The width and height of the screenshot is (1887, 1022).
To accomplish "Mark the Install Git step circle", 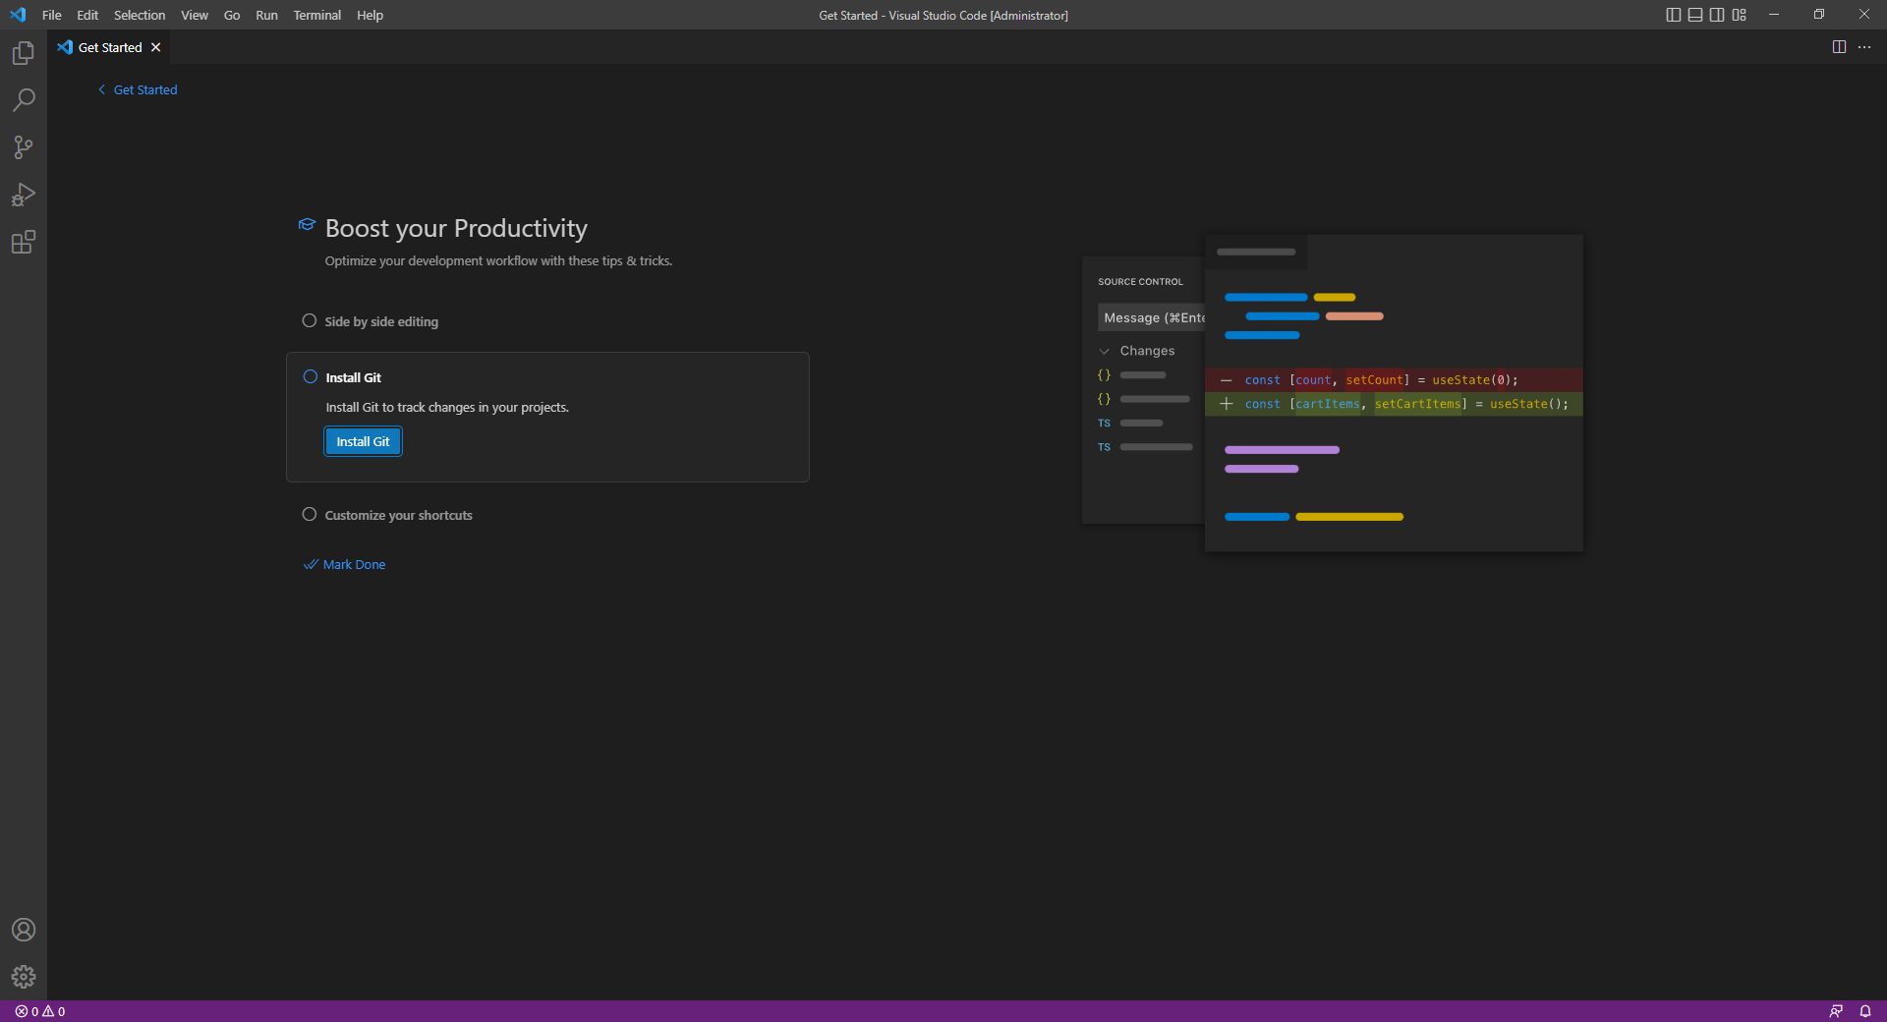I will coord(311,377).
